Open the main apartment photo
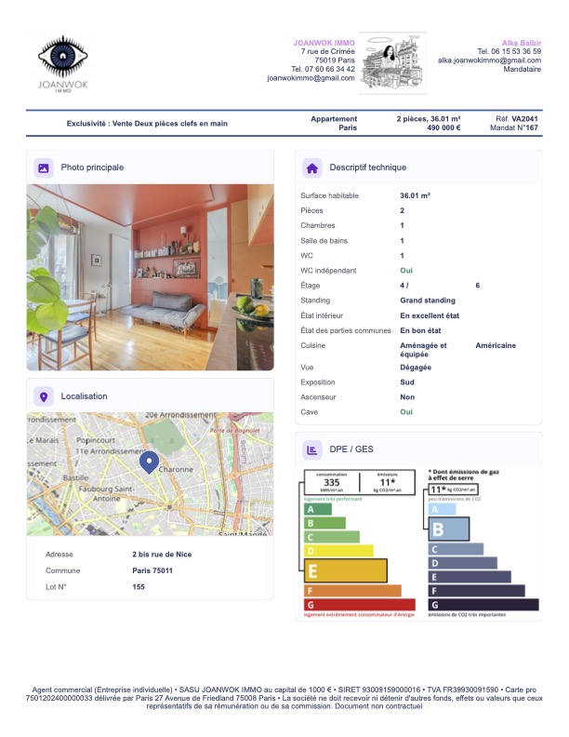This screenshot has width=569, height=737. coord(150,277)
